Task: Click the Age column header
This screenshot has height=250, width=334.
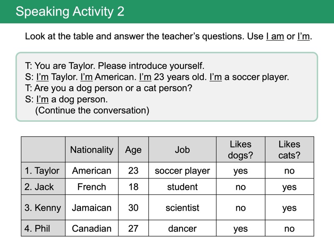Action: [x=133, y=150]
